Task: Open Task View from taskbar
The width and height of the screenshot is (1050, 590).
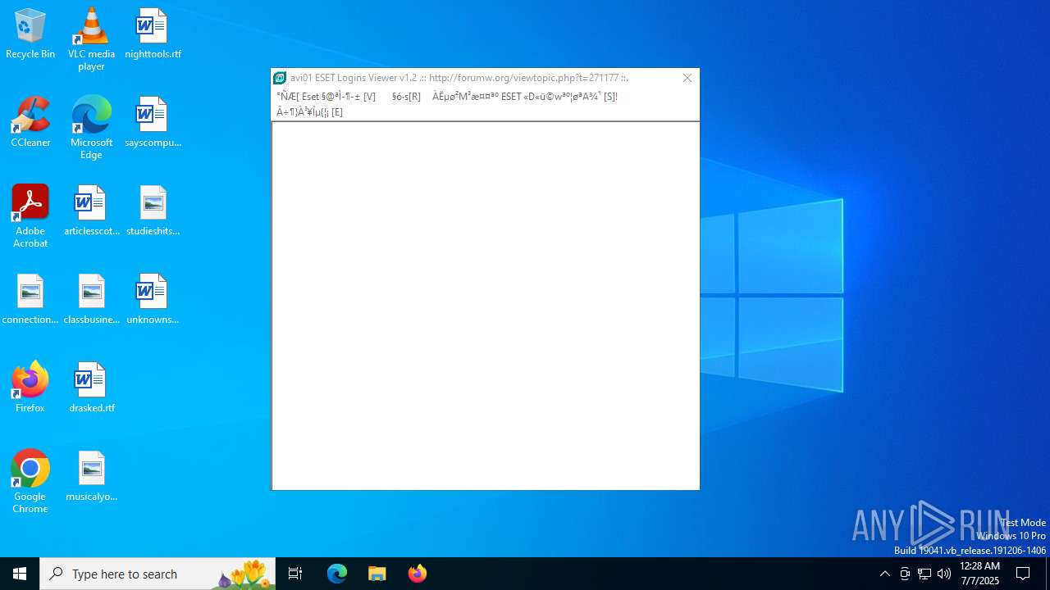Action: point(295,574)
